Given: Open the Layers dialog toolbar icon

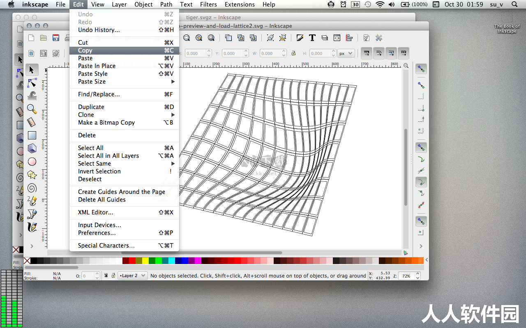Looking at the screenshot, I should [x=325, y=38].
